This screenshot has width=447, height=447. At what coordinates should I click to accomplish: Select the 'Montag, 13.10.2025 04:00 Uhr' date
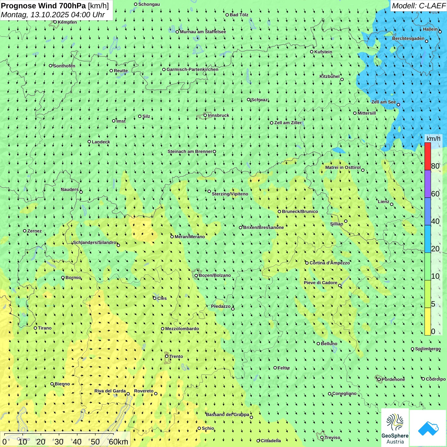point(53,15)
